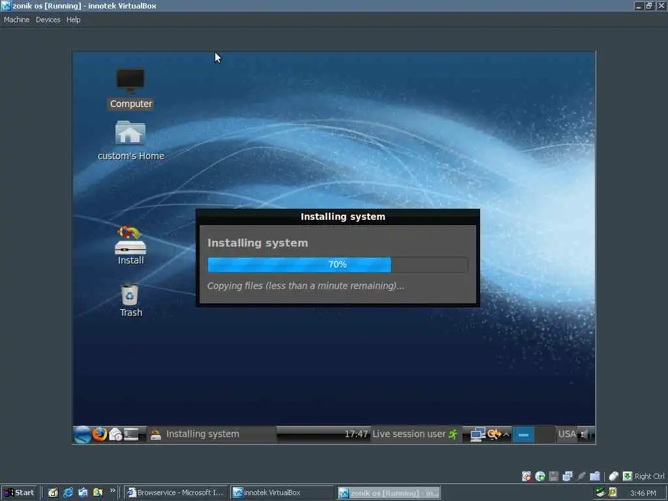Screen dimensions: 668x501
Task: Launch Firefox from the guest panel
Action: click(100, 434)
